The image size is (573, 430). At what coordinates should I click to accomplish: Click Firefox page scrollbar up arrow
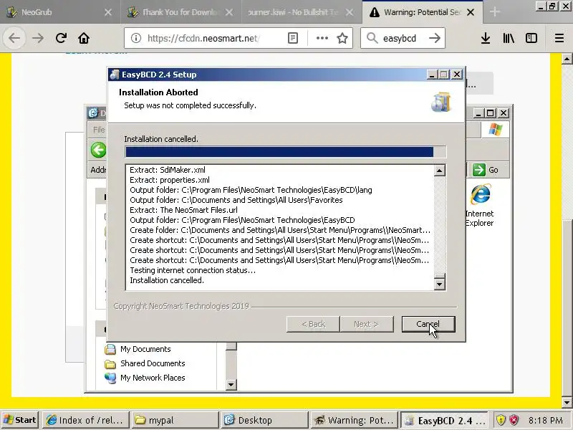[567, 59]
